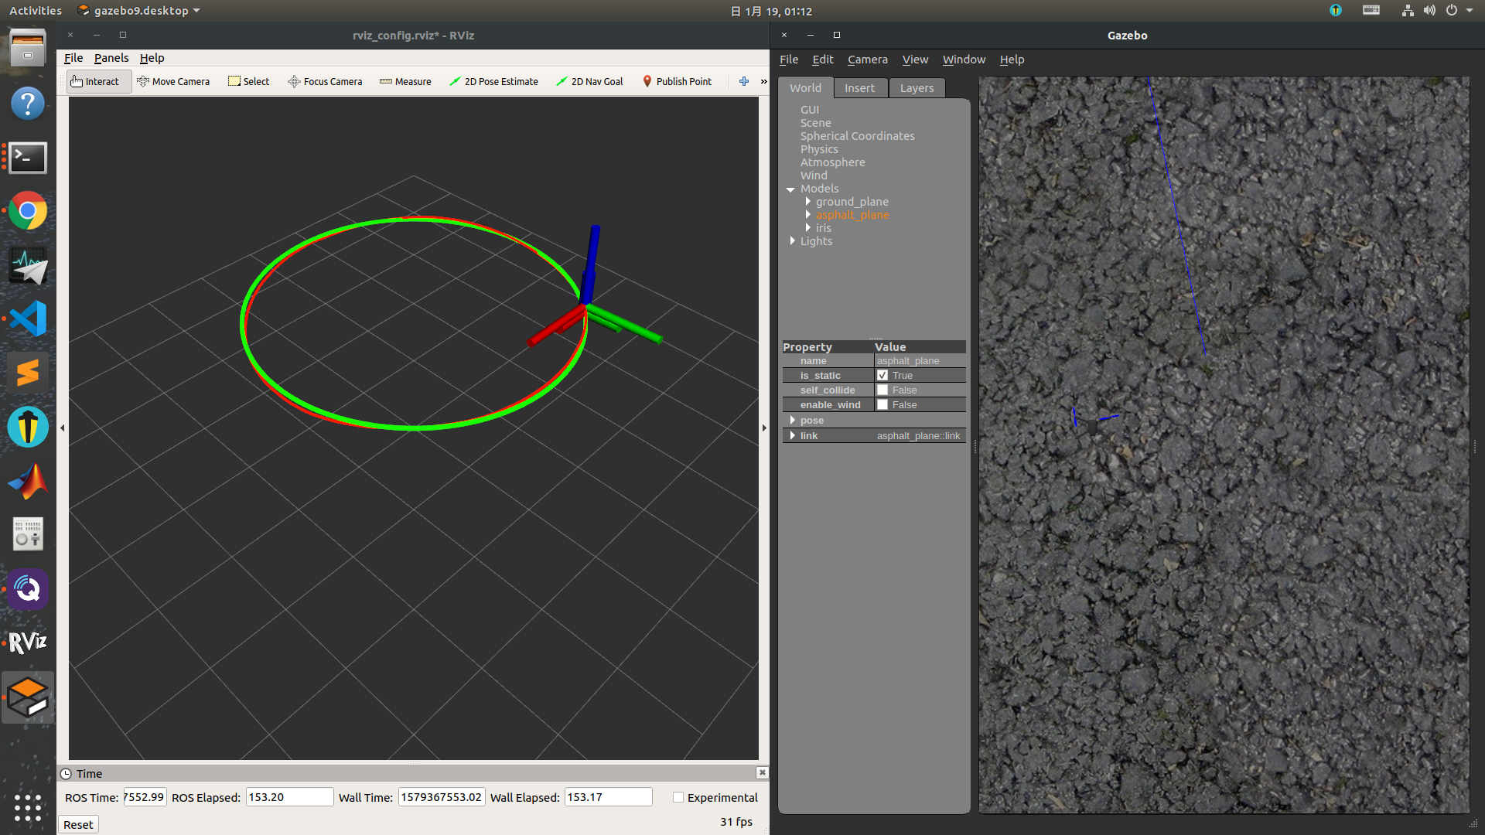The width and height of the screenshot is (1485, 835).
Task: Select the Publish Point tool
Action: click(677, 81)
